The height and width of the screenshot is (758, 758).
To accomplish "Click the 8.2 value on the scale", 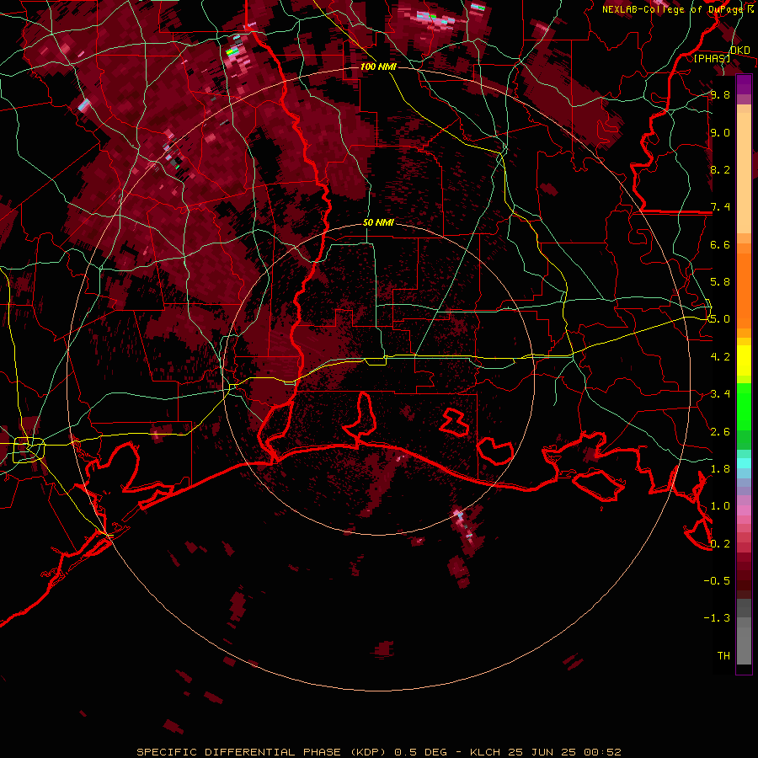I will pyautogui.click(x=720, y=169).
